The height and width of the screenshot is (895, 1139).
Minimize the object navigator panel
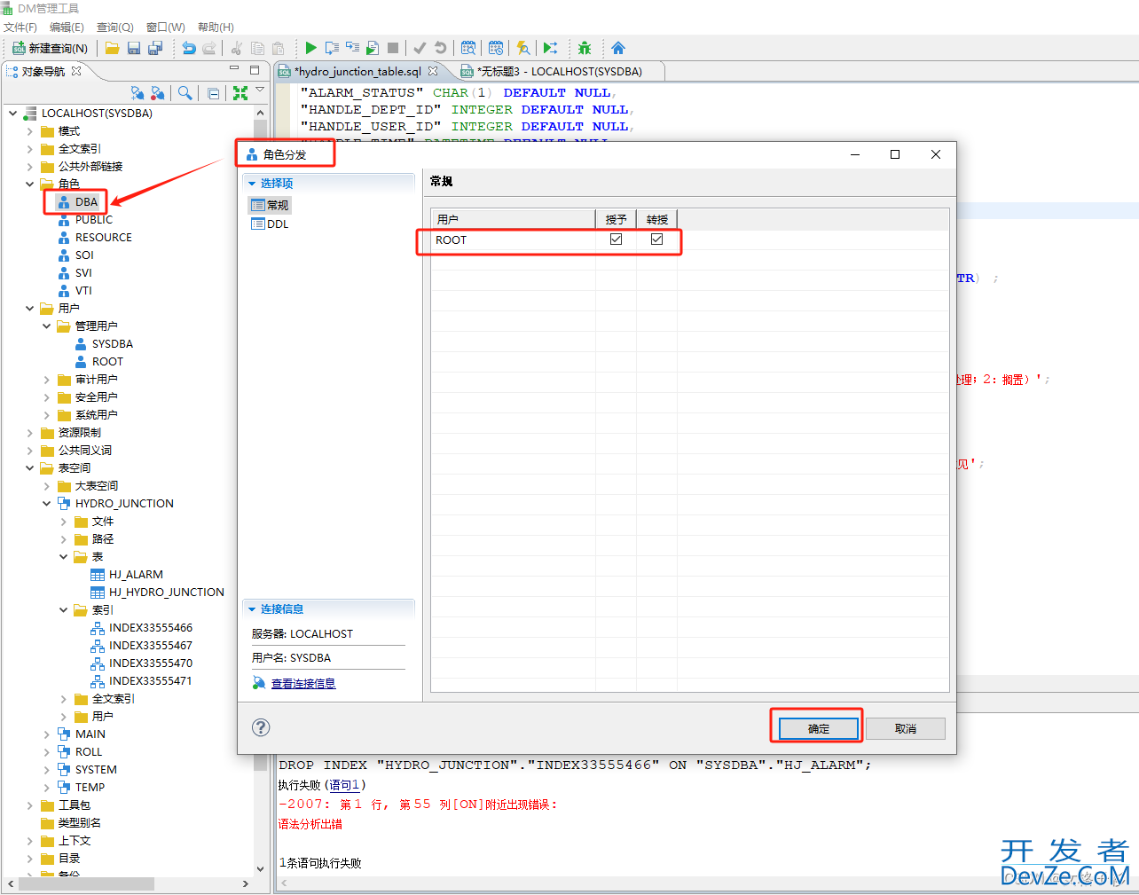234,69
